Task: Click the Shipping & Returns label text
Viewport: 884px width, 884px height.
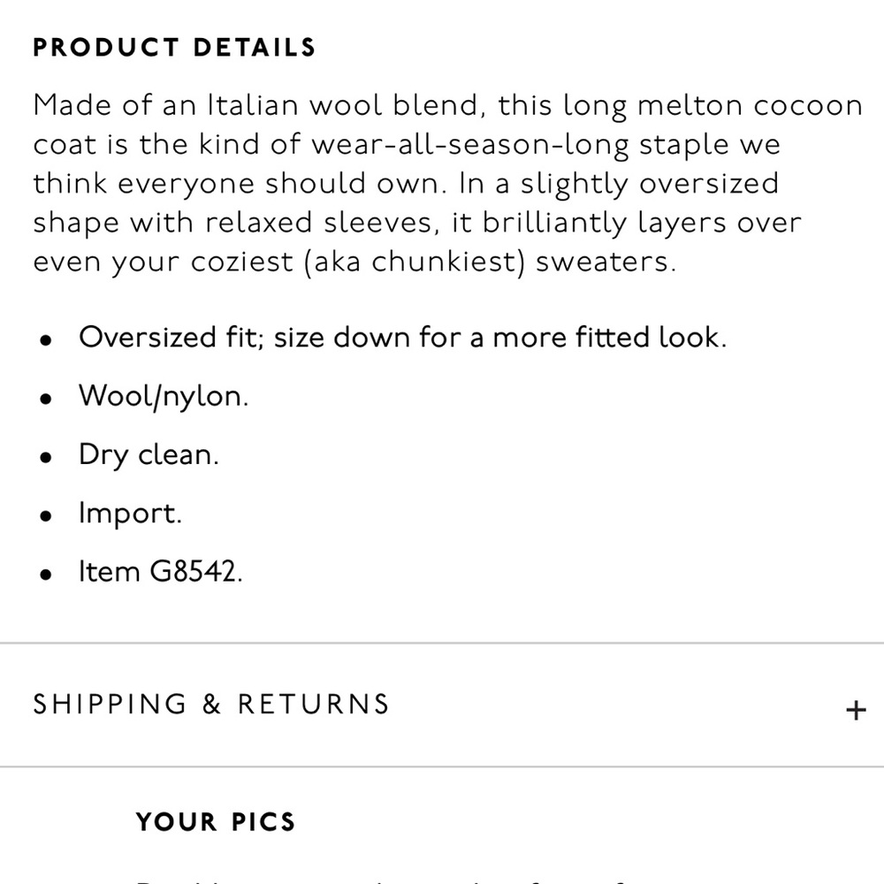Action: pos(210,704)
